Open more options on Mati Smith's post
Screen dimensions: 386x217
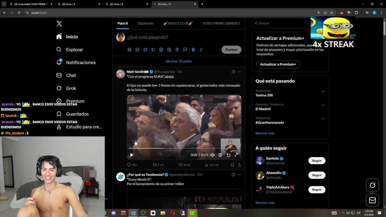(239, 72)
